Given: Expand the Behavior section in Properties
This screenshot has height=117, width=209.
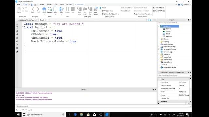Looking at the screenshot, I should [x=159, y=101].
